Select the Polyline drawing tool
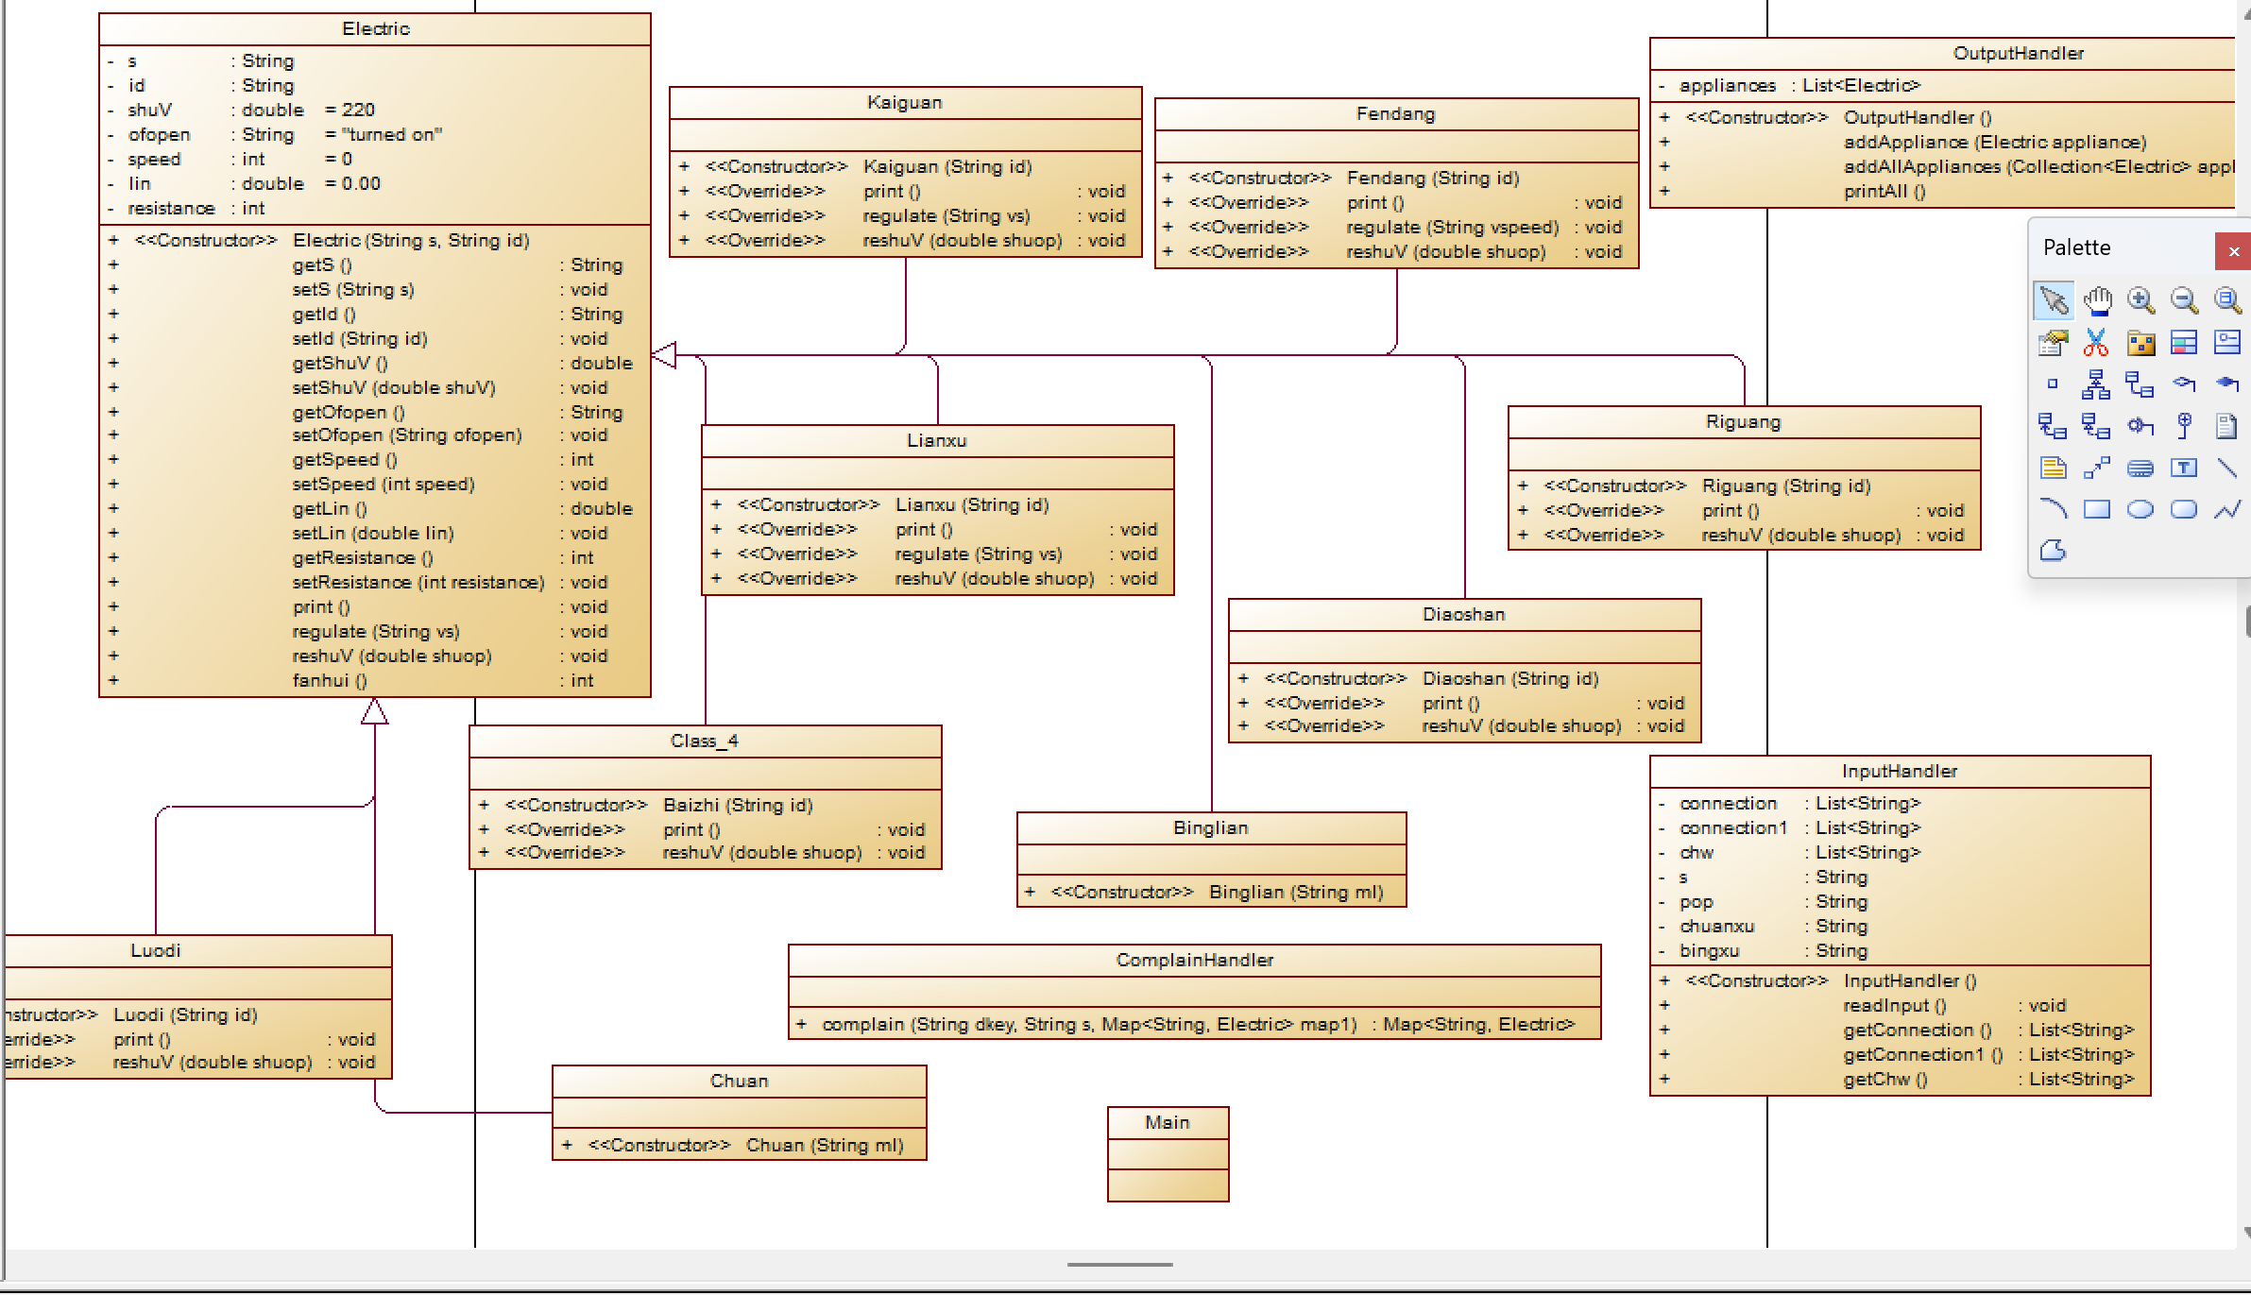The width and height of the screenshot is (2251, 1295). pos(2227,509)
